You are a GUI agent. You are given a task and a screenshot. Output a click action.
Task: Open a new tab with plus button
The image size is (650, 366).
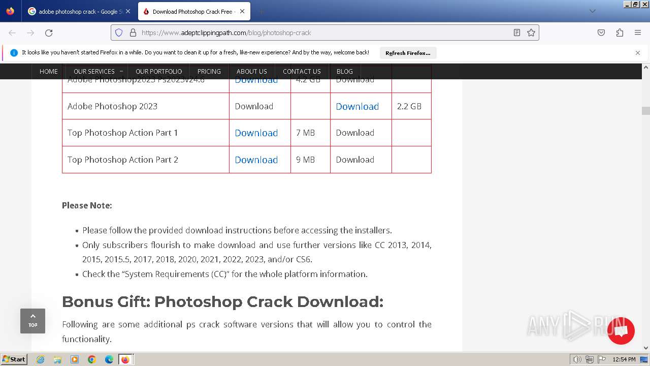tap(261, 11)
